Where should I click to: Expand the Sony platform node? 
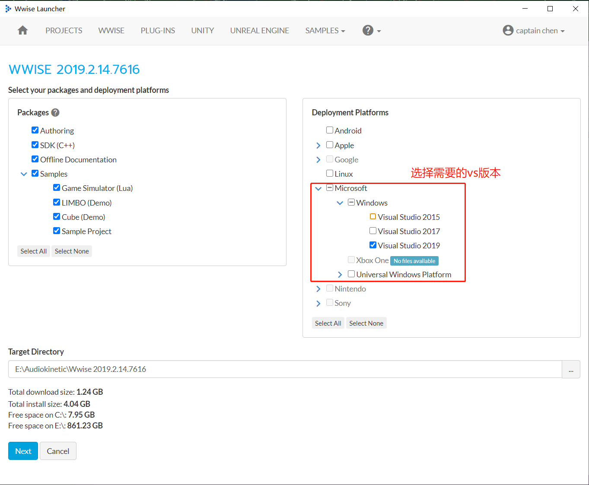(x=318, y=304)
